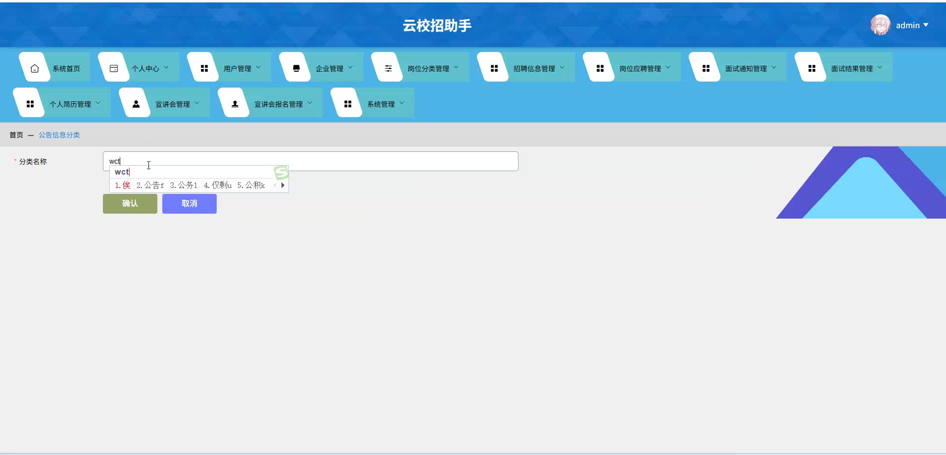Screen dimensions: 946x455
Task: Click the wct composition text in IME popup
Action: coord(122,172)
